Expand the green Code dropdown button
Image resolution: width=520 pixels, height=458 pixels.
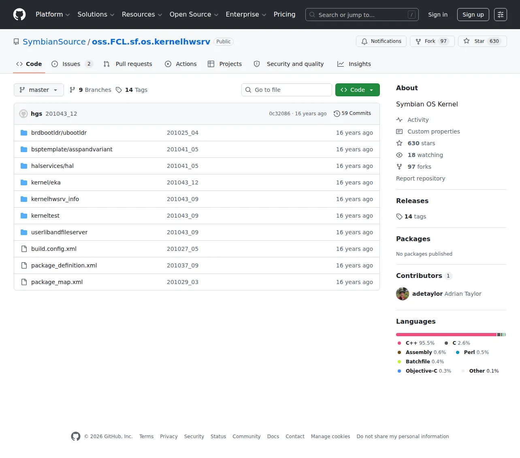coord(358,90)
